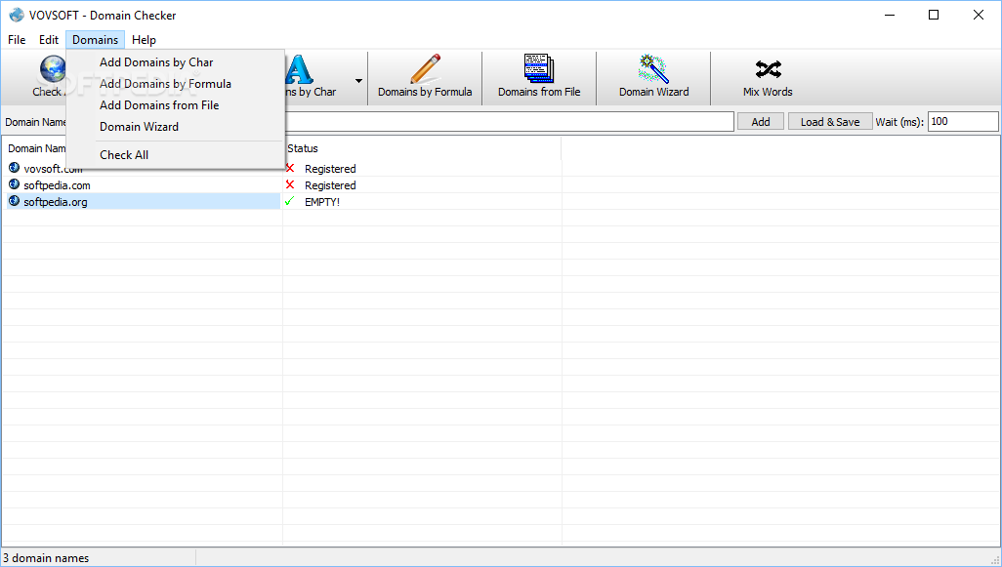The width and height of the screenshot is (1002, 567).
Task: Click the red X status icon for softpedia.com
Action: point(290,184)
